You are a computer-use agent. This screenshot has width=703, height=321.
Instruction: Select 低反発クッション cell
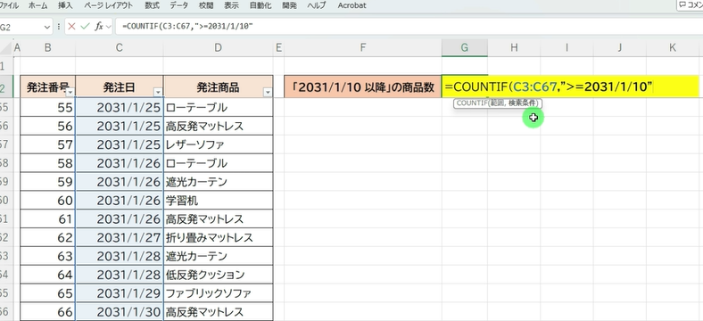point(219,275)
